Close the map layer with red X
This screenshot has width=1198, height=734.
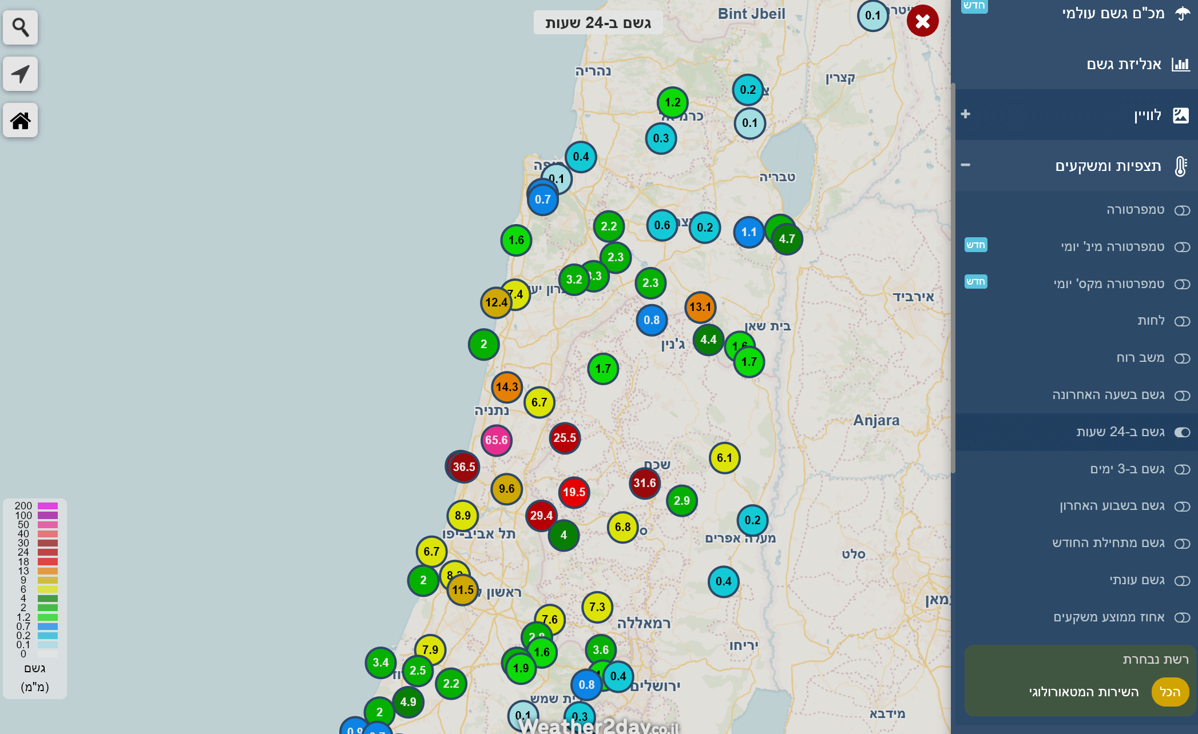tap(922, 21)
